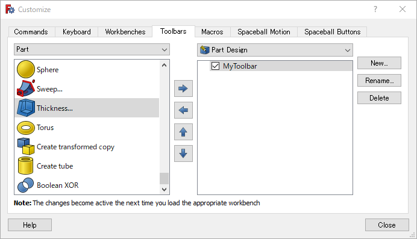Select the MyToolbar entry text
The height and width of the screenshot is (239, 417).
coord(240,66)
